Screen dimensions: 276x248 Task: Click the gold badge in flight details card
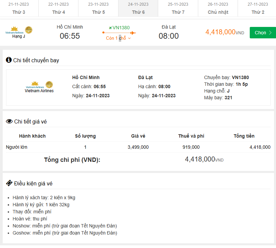(49, 84)
